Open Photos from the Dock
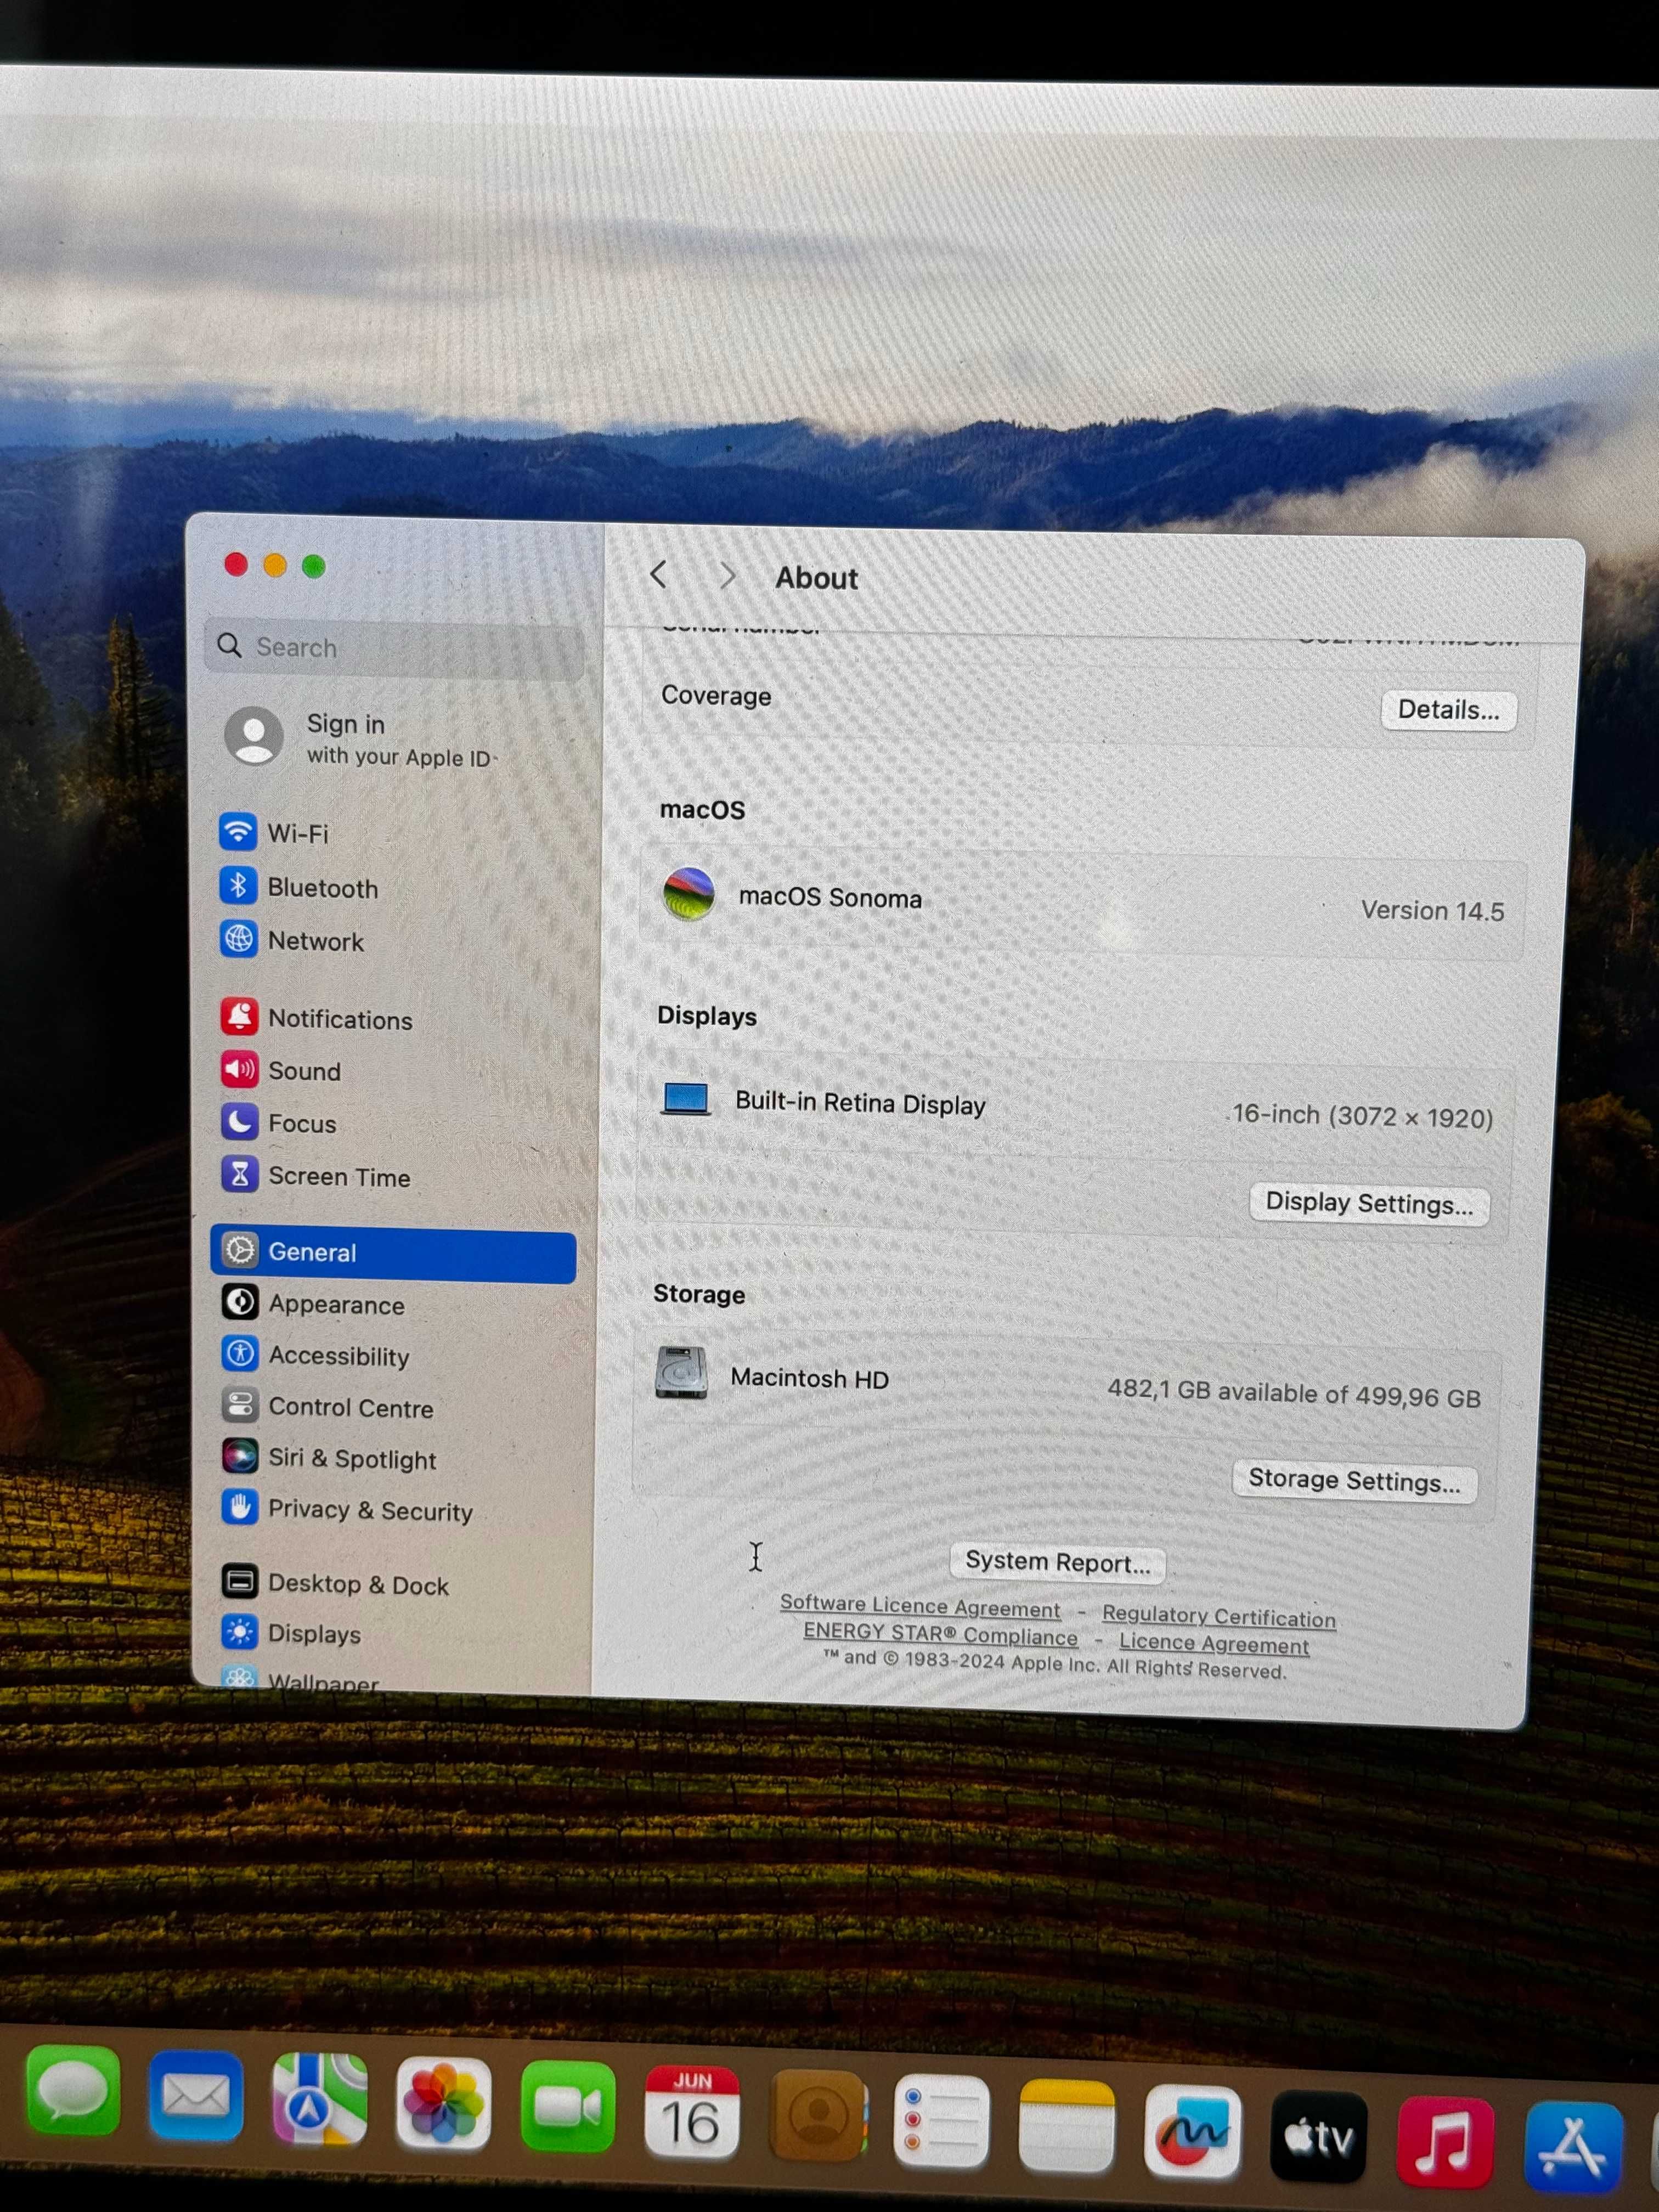The image size is (1659, 2212). pyautogui.click(x=443, y=2104)
